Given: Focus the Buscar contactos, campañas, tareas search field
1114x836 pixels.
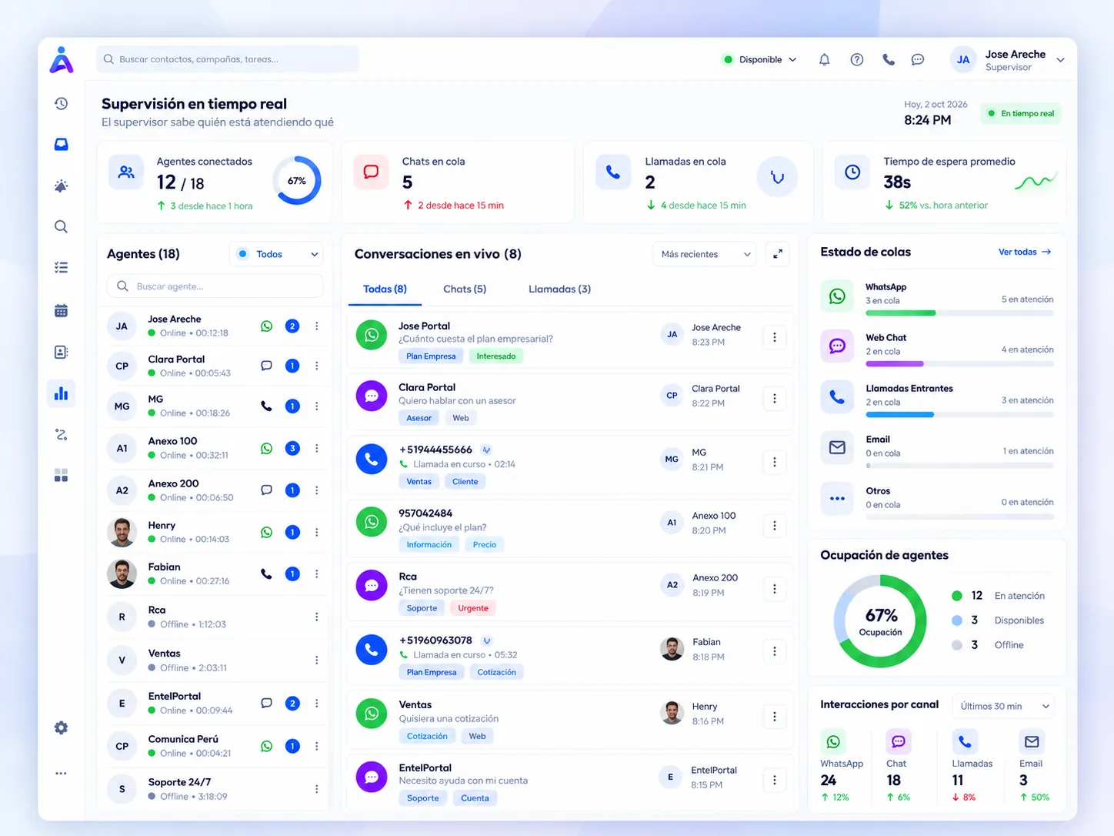Looking at the screenshot, I should [x=227, y=59].
